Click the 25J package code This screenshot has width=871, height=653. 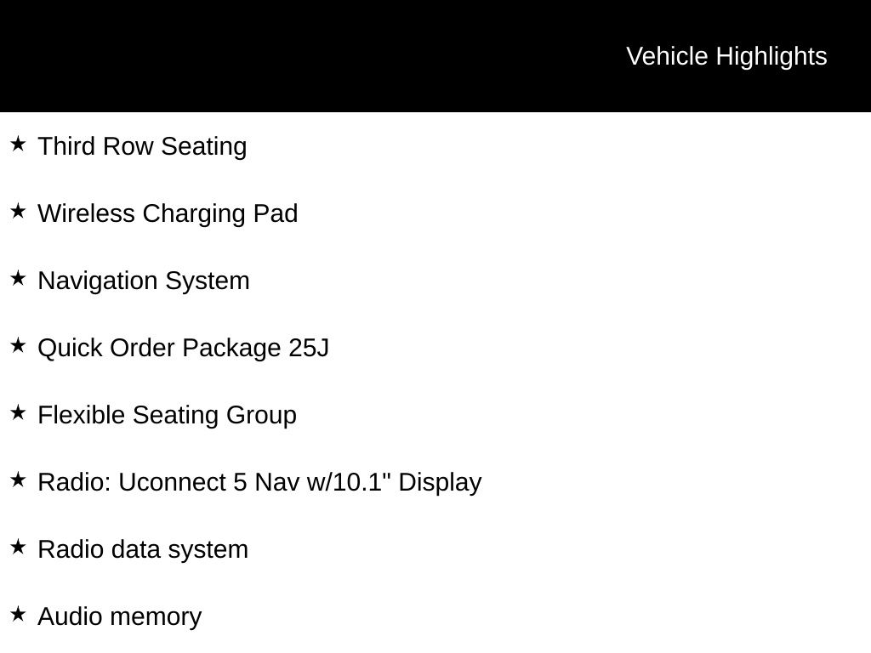click(309, 348)
